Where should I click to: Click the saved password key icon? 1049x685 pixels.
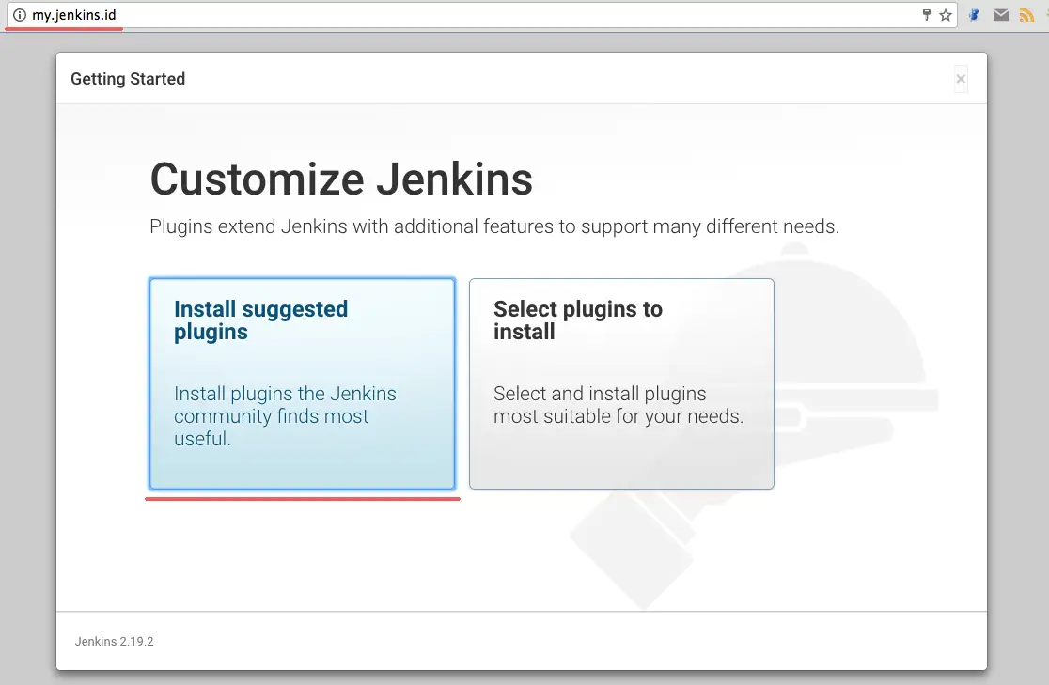(927, 15)
